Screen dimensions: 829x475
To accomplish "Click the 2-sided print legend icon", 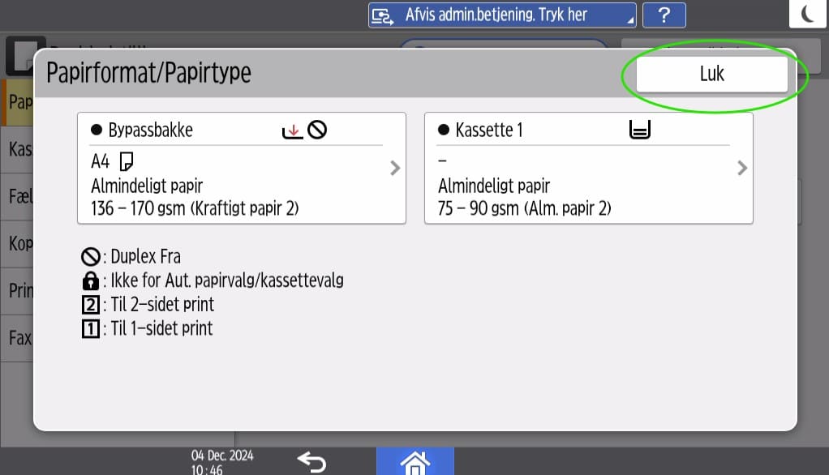I will 91,305.
